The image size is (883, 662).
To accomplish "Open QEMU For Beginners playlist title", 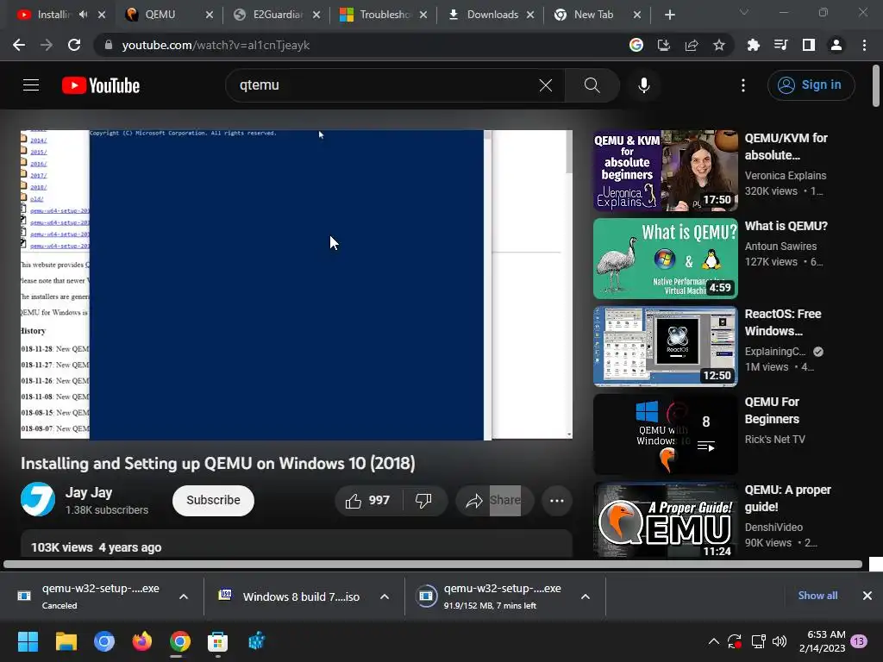I will coord(772,410).
